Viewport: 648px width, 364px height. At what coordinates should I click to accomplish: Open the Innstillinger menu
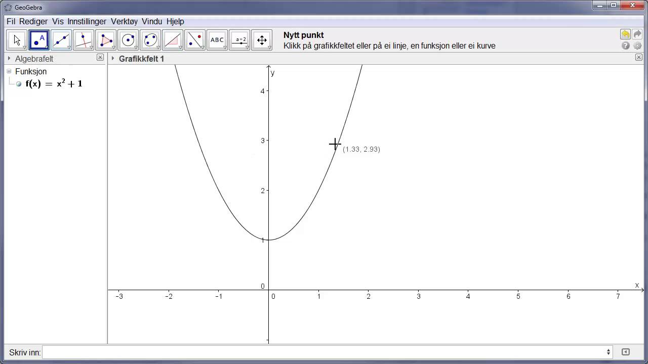pos(87,21)
